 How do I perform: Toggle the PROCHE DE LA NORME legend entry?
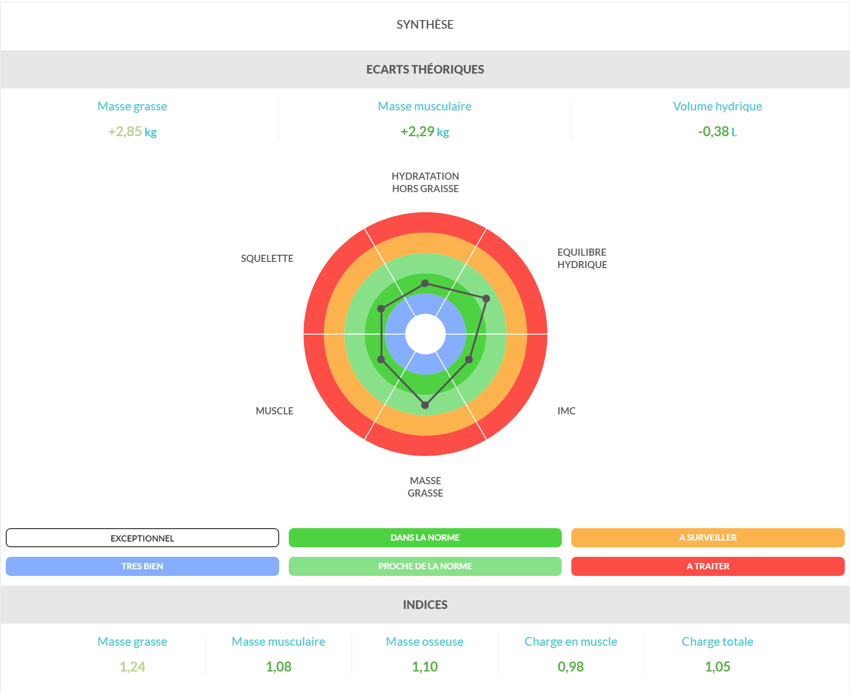(x=425, y=566)
